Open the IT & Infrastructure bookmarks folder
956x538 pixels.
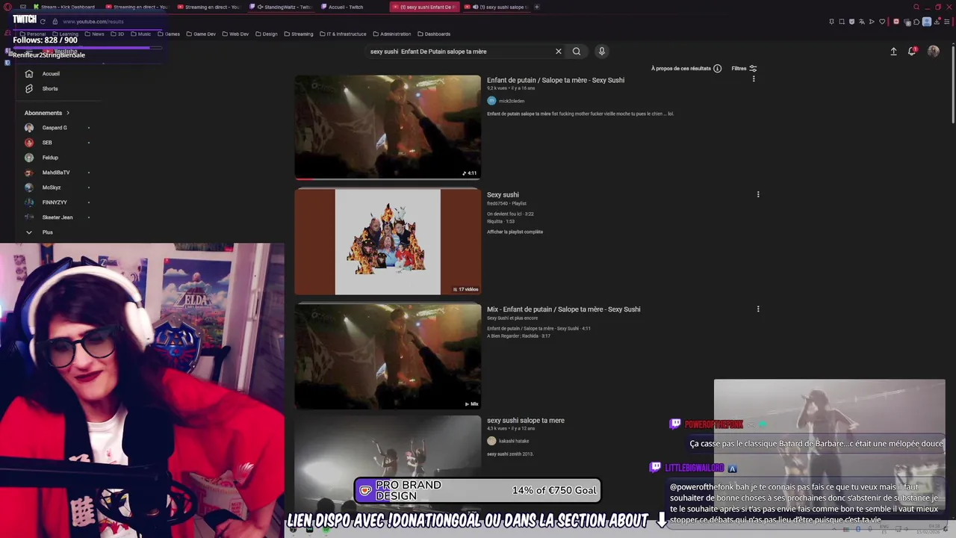pos(344,34)
